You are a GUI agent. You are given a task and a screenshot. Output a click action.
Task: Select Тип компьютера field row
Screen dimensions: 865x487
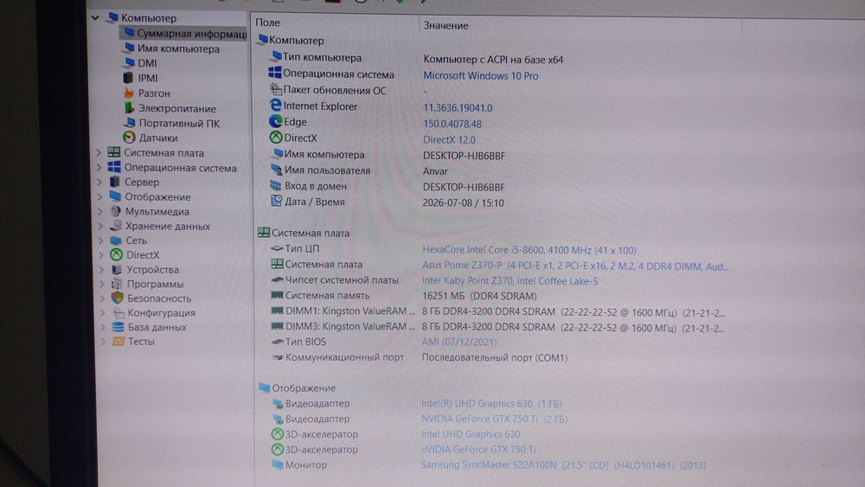click(x=416, y=59)
